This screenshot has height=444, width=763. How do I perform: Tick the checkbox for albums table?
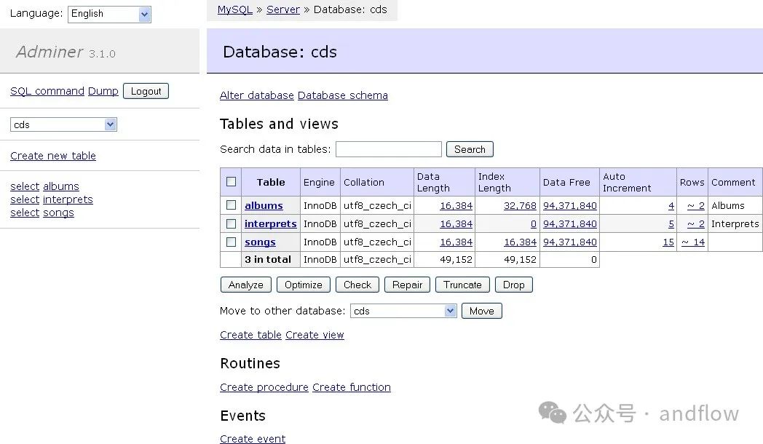pyautogui.click(x=231, y=205)
